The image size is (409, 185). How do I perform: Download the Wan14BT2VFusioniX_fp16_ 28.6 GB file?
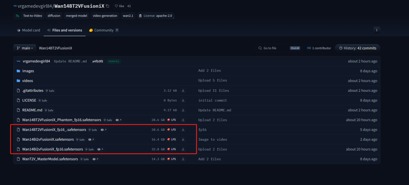pyautogui.click(x=183, y=130)
